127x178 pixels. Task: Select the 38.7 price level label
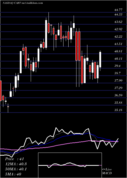point(118,73)
